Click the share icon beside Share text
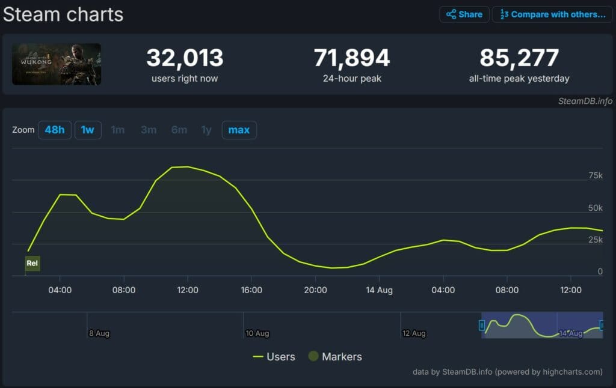This screenshot has height=388, width=616. (x=451, y=14)
